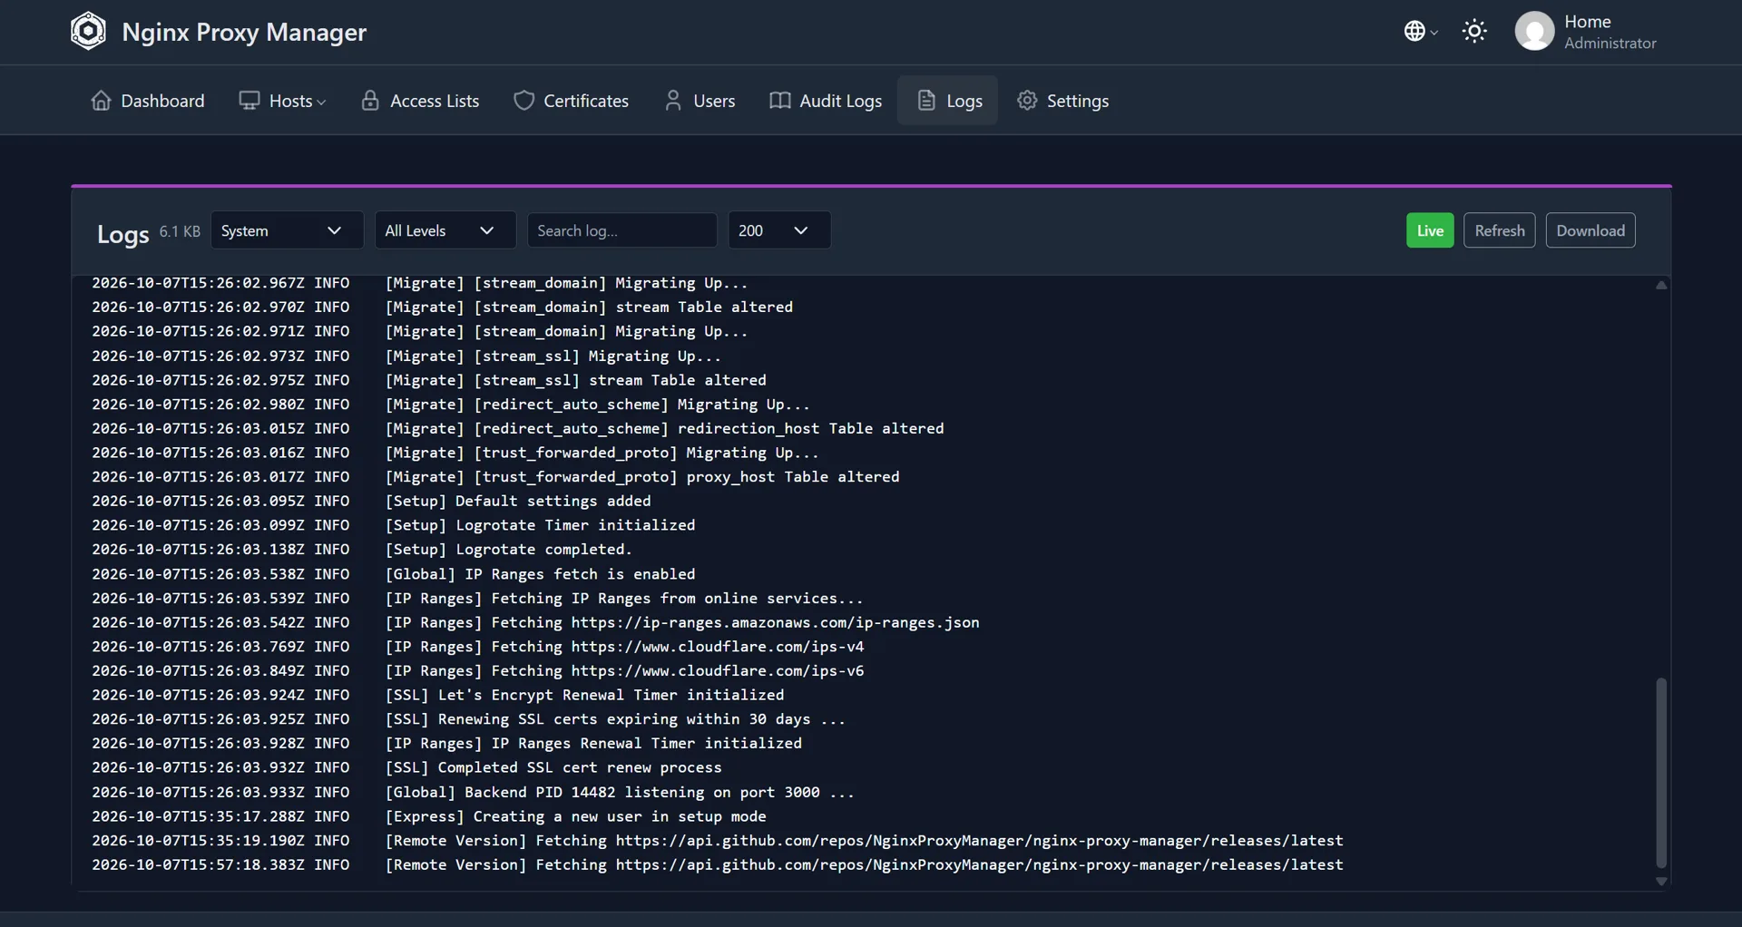The image size is (1742, 927).
Task: Open the Users tab
Action: pos(700,101)
